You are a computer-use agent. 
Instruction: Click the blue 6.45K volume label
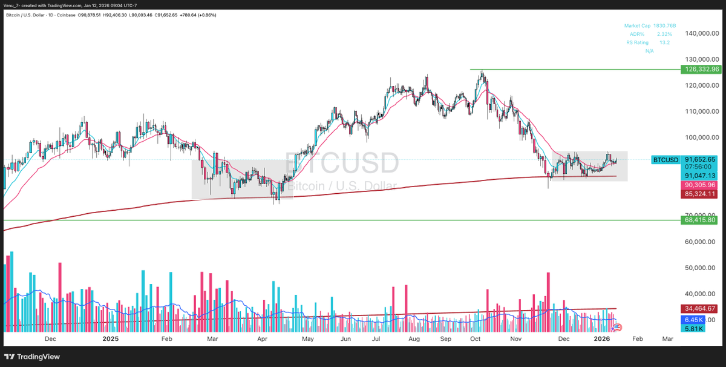click(694, 319)
